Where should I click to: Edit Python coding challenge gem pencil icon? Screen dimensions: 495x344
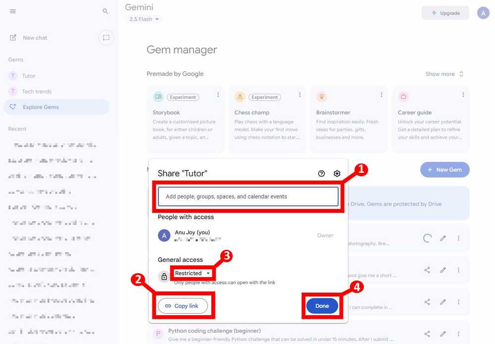point(443,334)
